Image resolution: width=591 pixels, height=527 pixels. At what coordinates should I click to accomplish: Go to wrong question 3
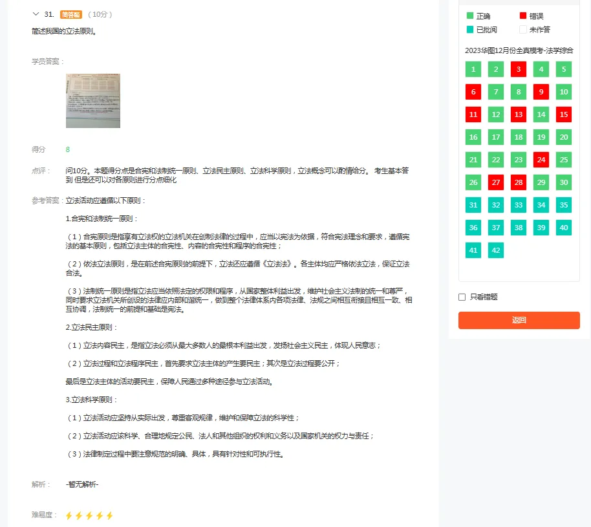tap(519, 69)
